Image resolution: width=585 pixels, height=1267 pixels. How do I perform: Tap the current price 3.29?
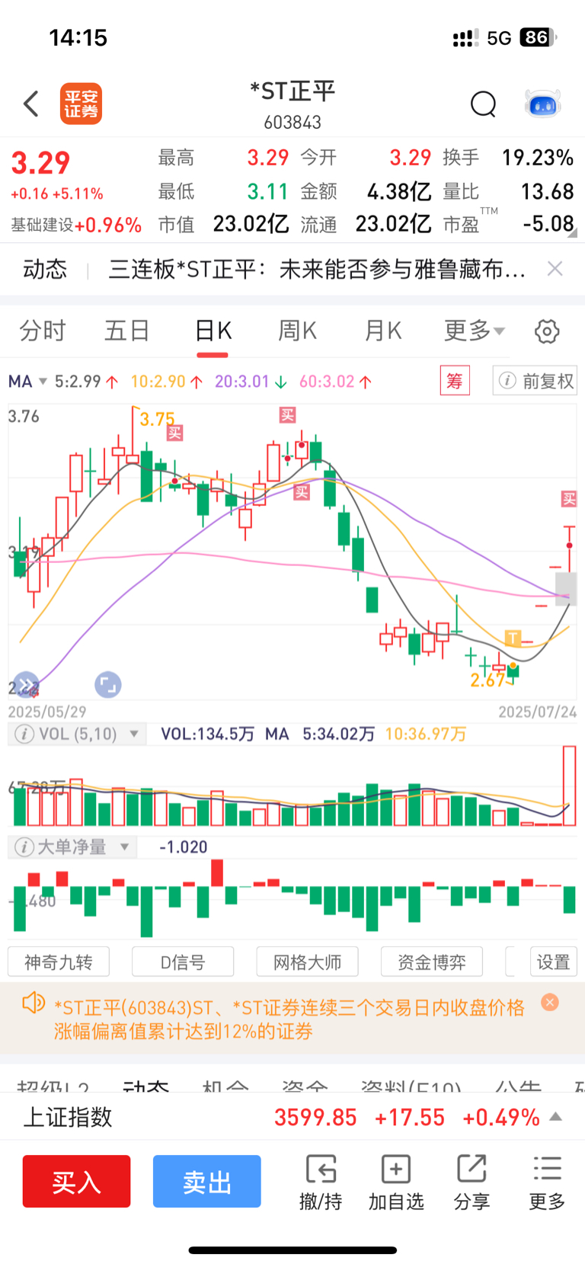pos(40,163)
